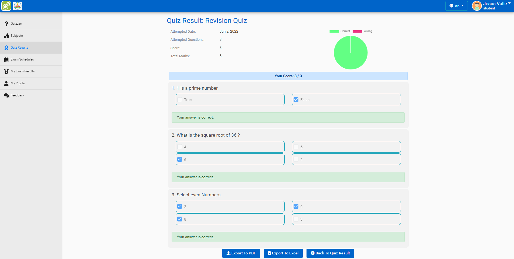Click the Quiz Results magnifier icon
Viewport: 514px width, 259px height.
pyautogui.click(x=6, y=48)
